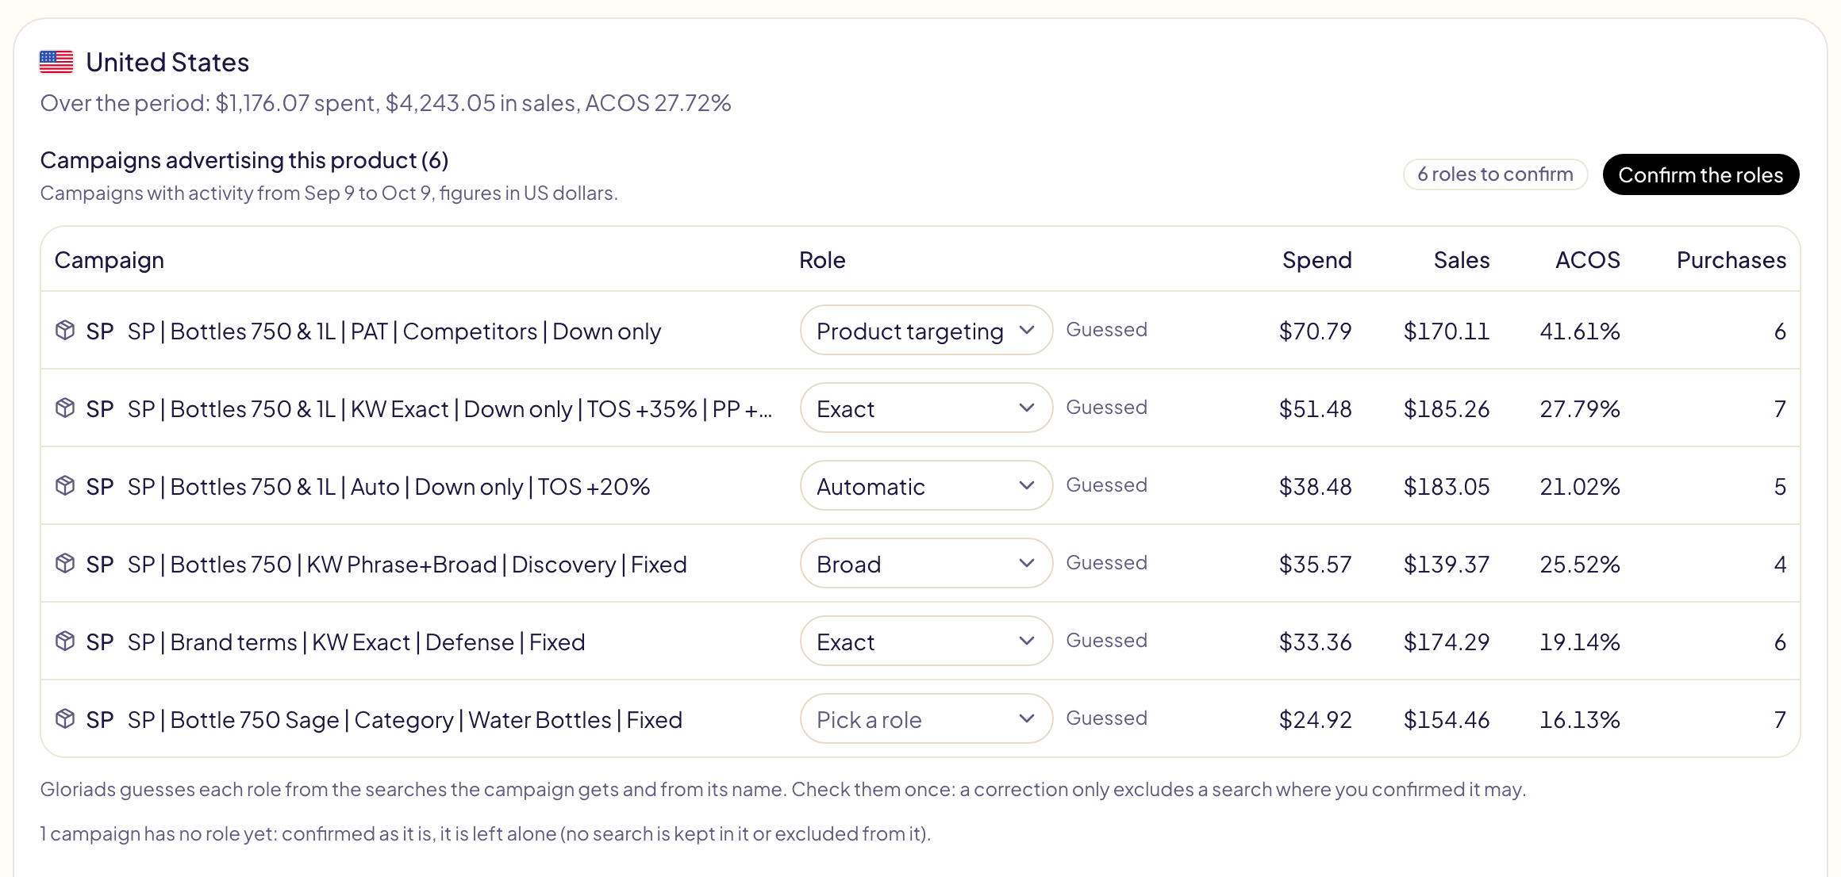Click the cube icon beside Phrase+Broad Discovery campaign
This screenshot has height=877, width=1841.
pyautogui.click(x=65, y=563)
